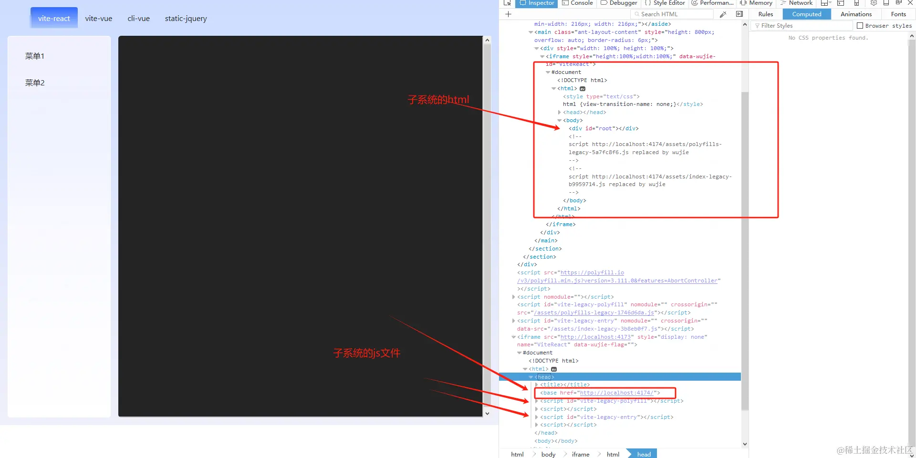The height and width of the screenshot is (458, 916).
Task: Click the element picker icon in devtools
Action: 507,3
